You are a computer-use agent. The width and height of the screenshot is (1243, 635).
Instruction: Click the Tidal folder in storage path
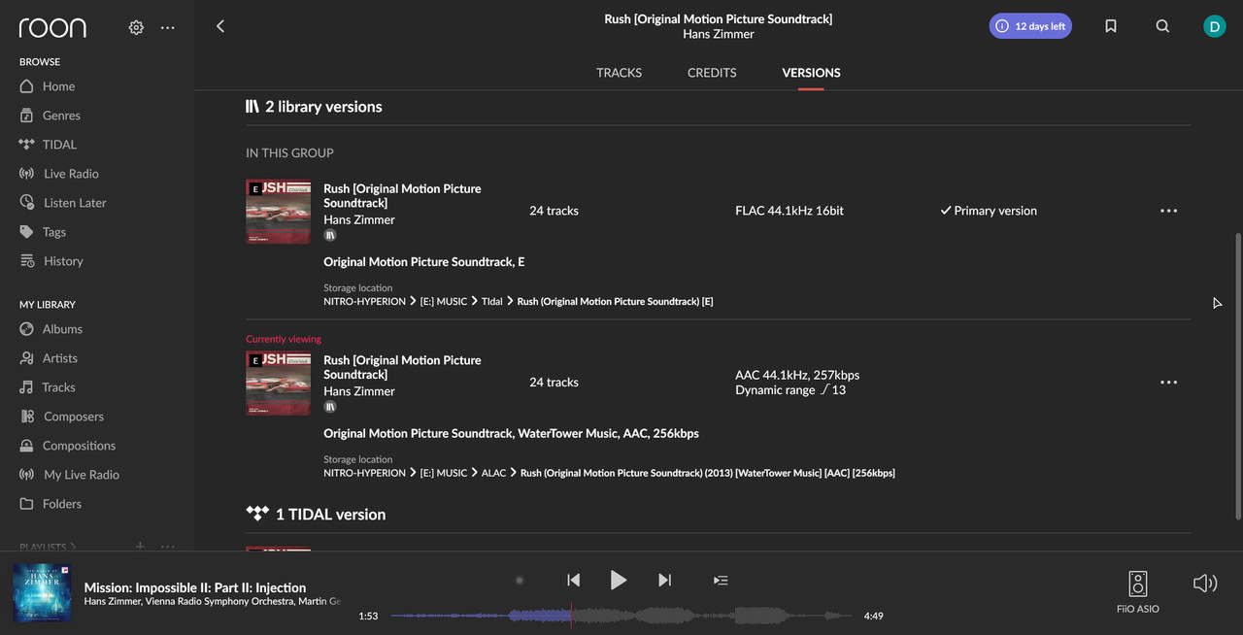point(492,302)
